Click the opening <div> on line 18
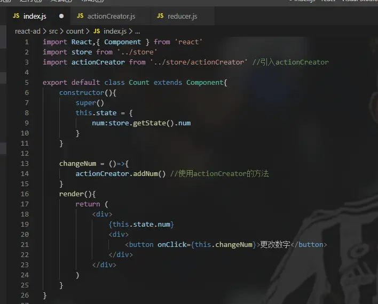This screenshot has width=378, height=304. click(x=102, y=214)
